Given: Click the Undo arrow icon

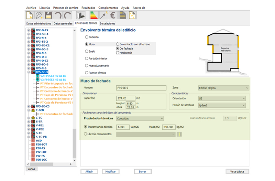Looking at the screenshot, I should point(58,15).
